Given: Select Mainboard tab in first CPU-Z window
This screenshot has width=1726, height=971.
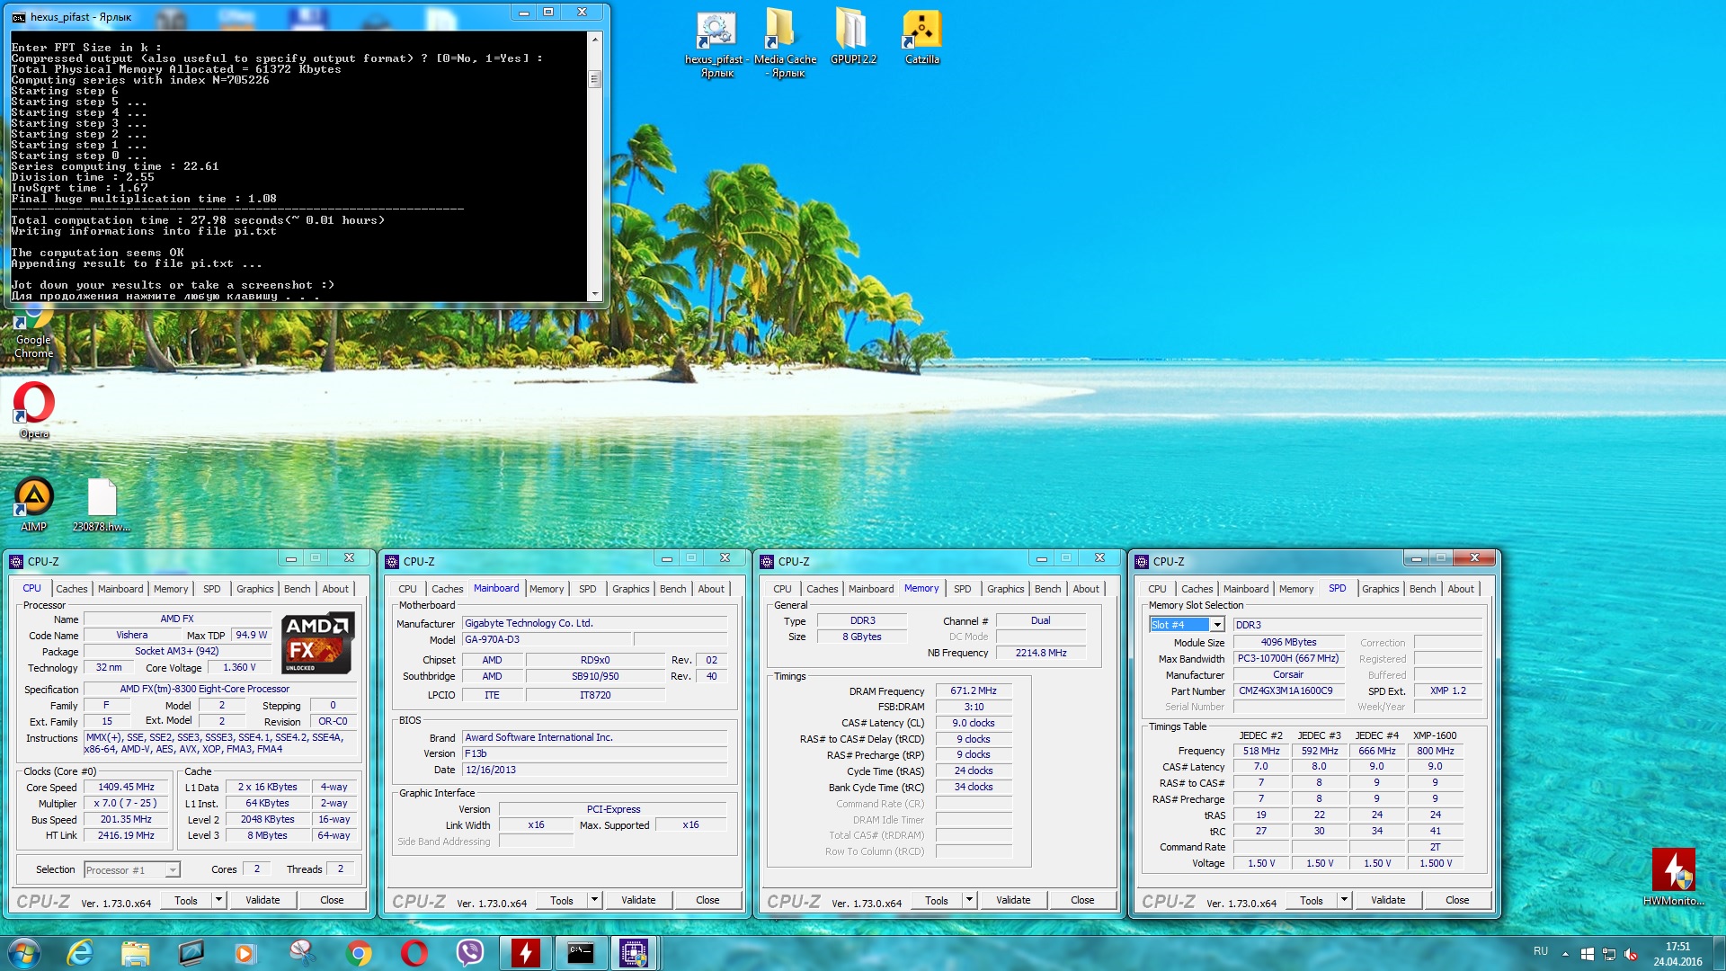Looking at the screenshot, I should (x=120, y=589).
